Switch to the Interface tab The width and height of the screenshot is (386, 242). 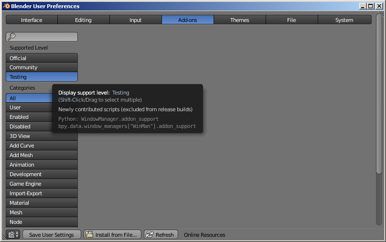(x=32, y=20)
